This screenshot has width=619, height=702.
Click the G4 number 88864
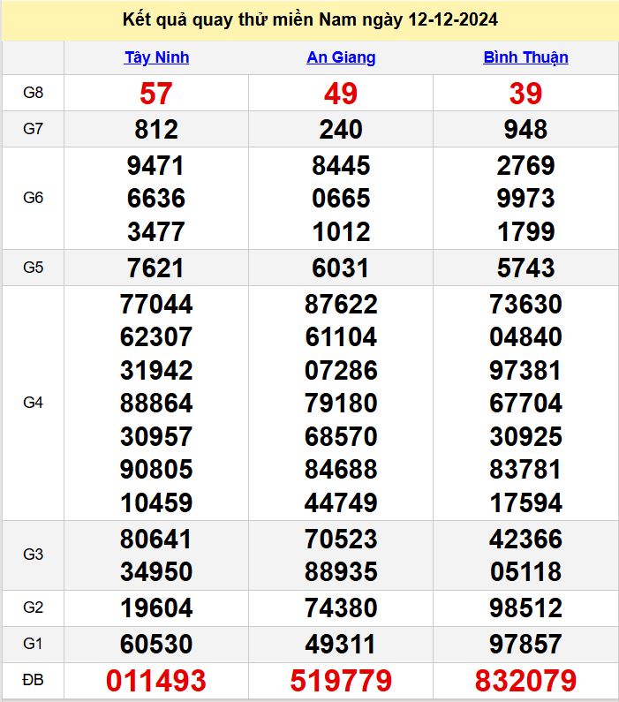pos(156,403)
